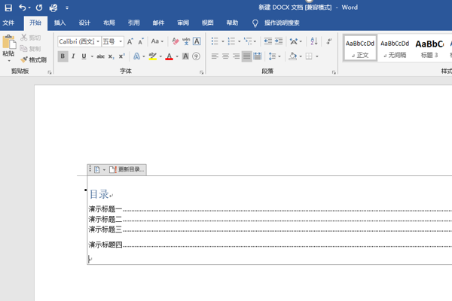Apply distributed alignment
452x301 pixels.
(x=258, y=56)
